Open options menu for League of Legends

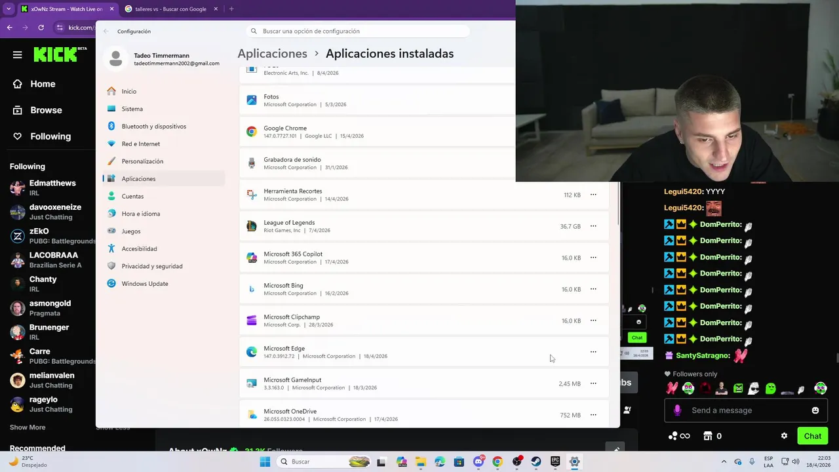[593, 226]
